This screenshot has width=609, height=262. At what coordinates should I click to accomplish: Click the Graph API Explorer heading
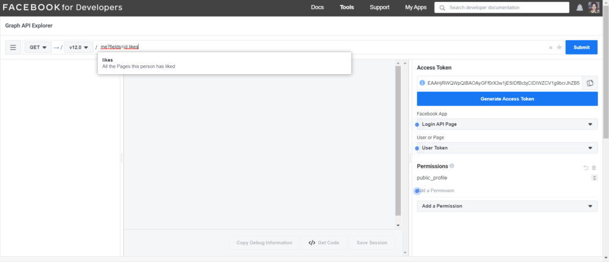pyautogui.click(x=29, y=25)
